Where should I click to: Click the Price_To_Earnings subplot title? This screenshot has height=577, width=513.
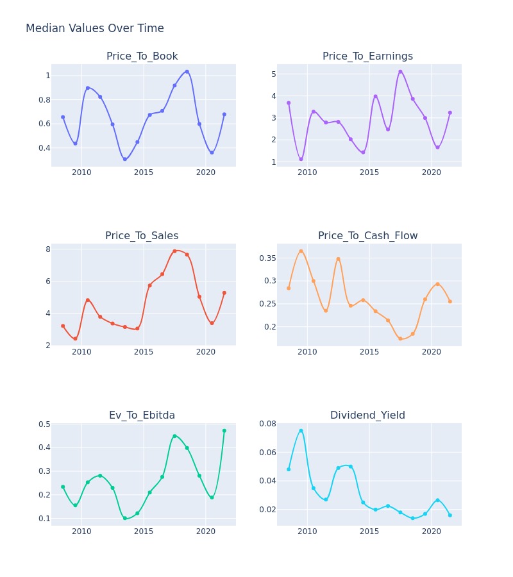point(367,56)
